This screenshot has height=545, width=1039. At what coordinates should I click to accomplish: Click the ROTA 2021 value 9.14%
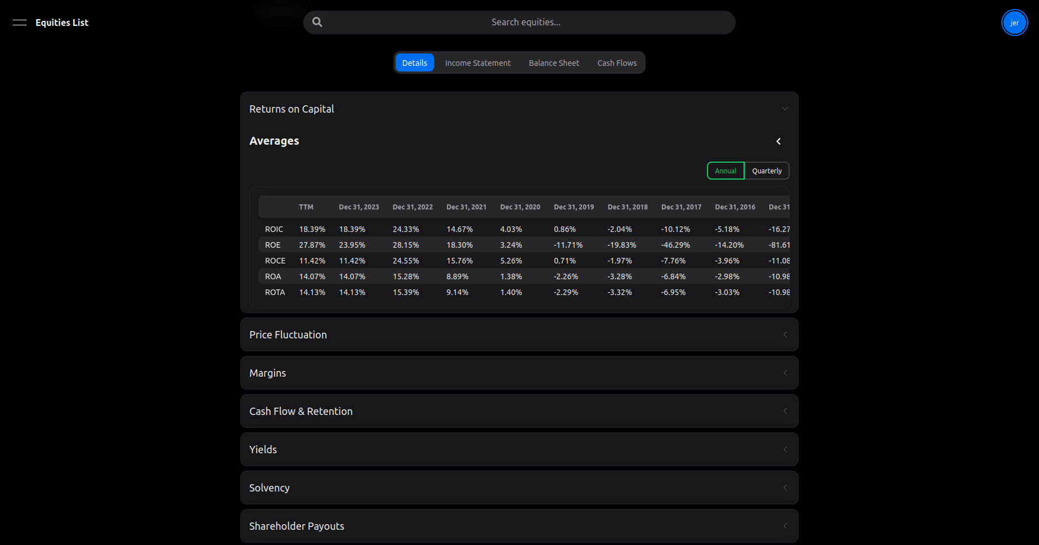pos(457,292)
